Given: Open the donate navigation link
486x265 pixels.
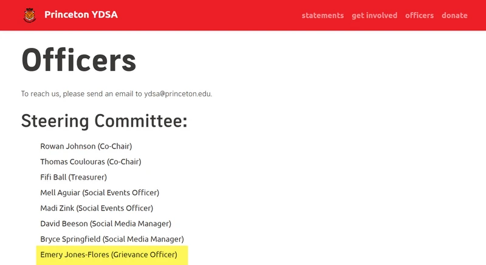Looking at the screenshot, I should (x=454, y=15).
